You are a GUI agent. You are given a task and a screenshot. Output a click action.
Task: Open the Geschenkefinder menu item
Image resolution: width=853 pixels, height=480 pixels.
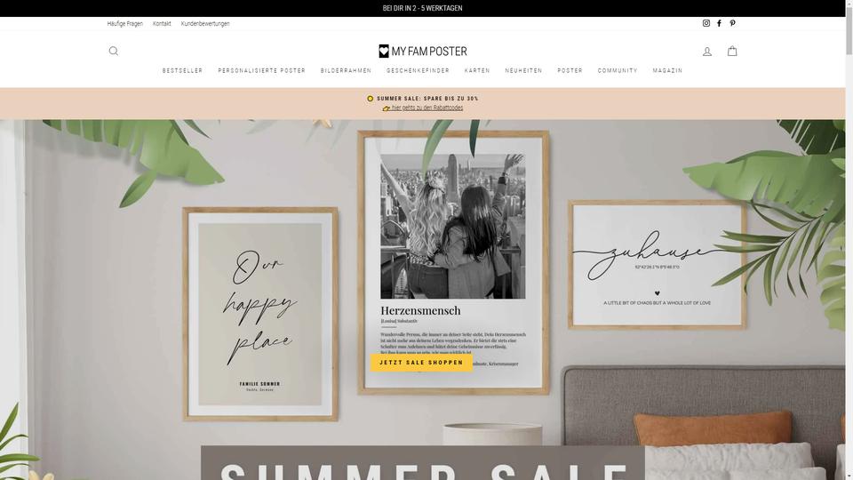pyautogui.click(x=418, y=71)
